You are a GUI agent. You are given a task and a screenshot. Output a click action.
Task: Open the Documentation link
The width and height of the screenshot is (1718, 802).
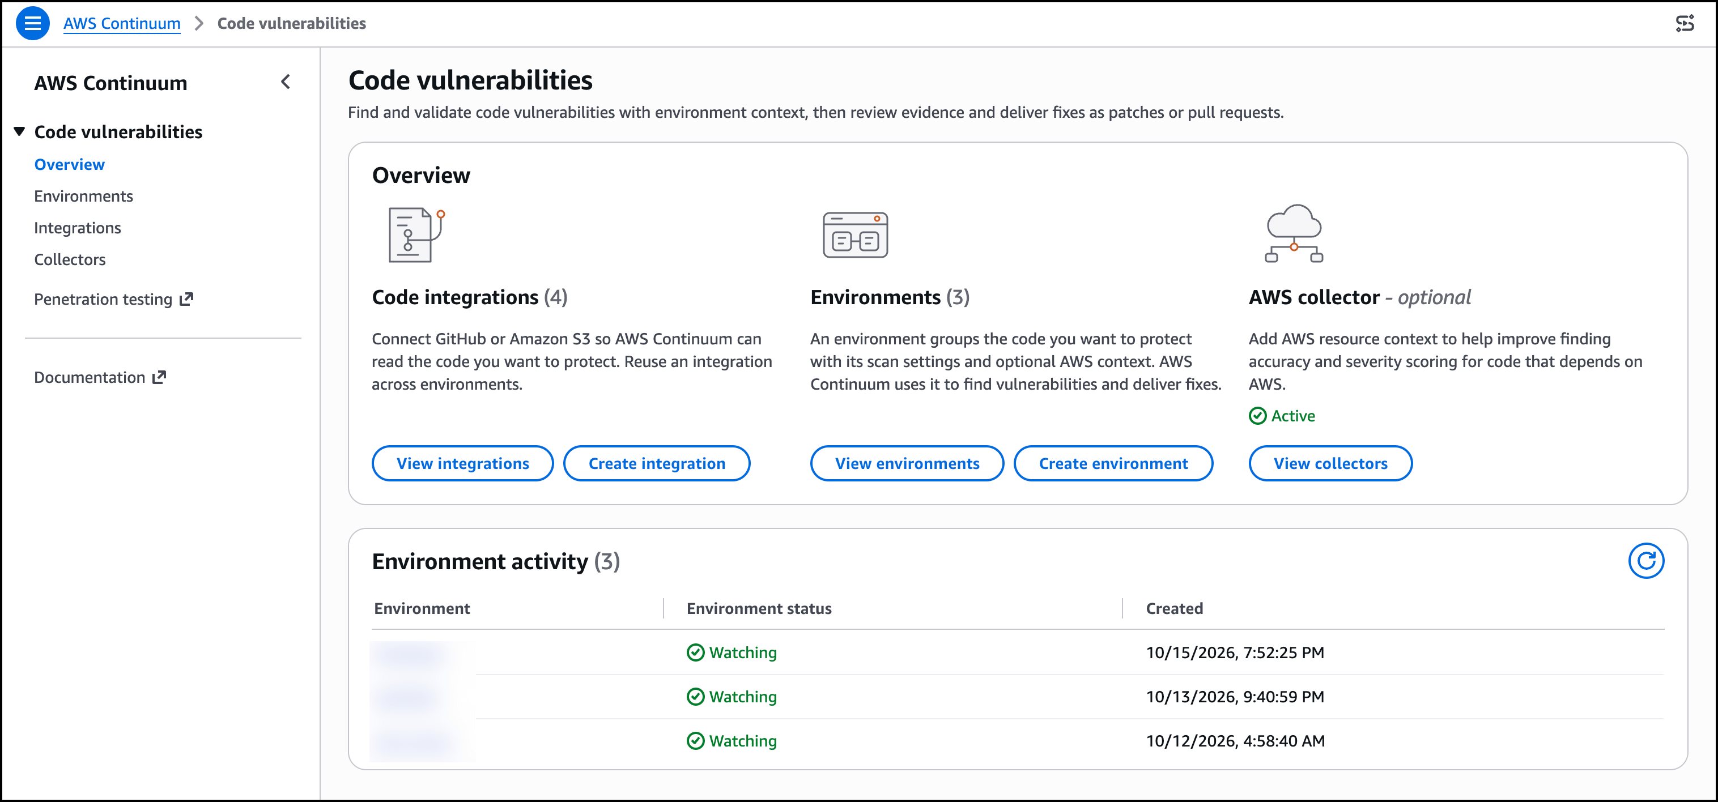[x=100, y=377]
